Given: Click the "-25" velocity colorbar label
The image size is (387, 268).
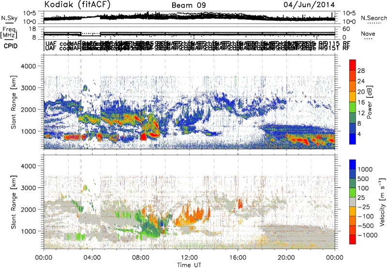Looking at the screenshot, I should [x=364, y=207].
